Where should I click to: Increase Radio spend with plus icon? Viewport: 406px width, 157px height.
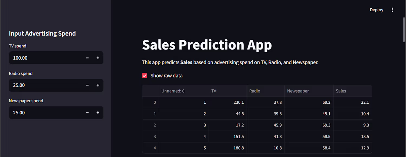(98, 85)
